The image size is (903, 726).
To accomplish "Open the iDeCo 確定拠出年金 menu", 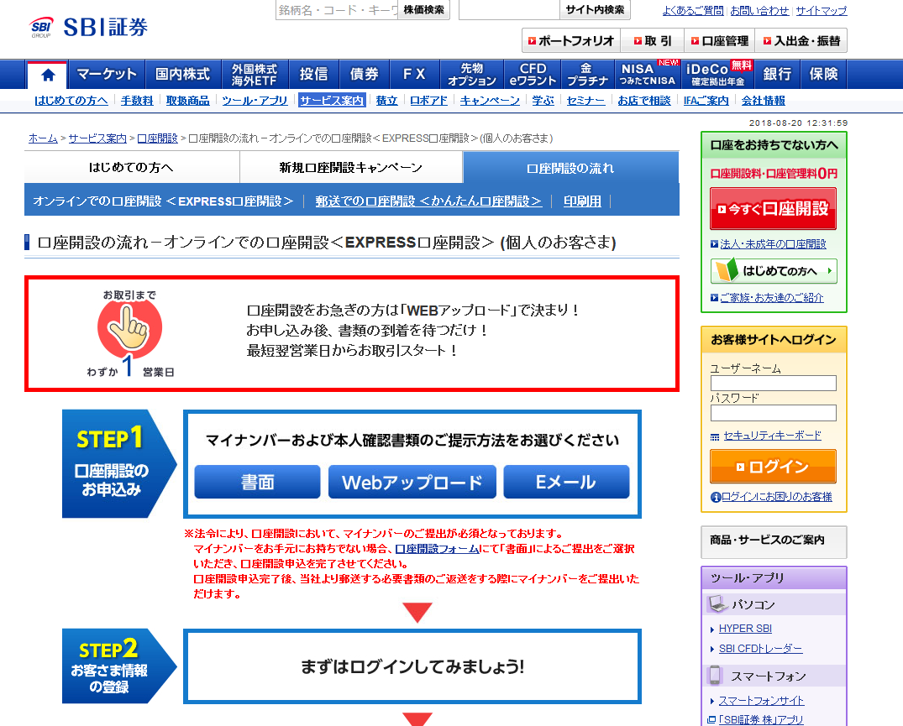I will pos(717,74).
